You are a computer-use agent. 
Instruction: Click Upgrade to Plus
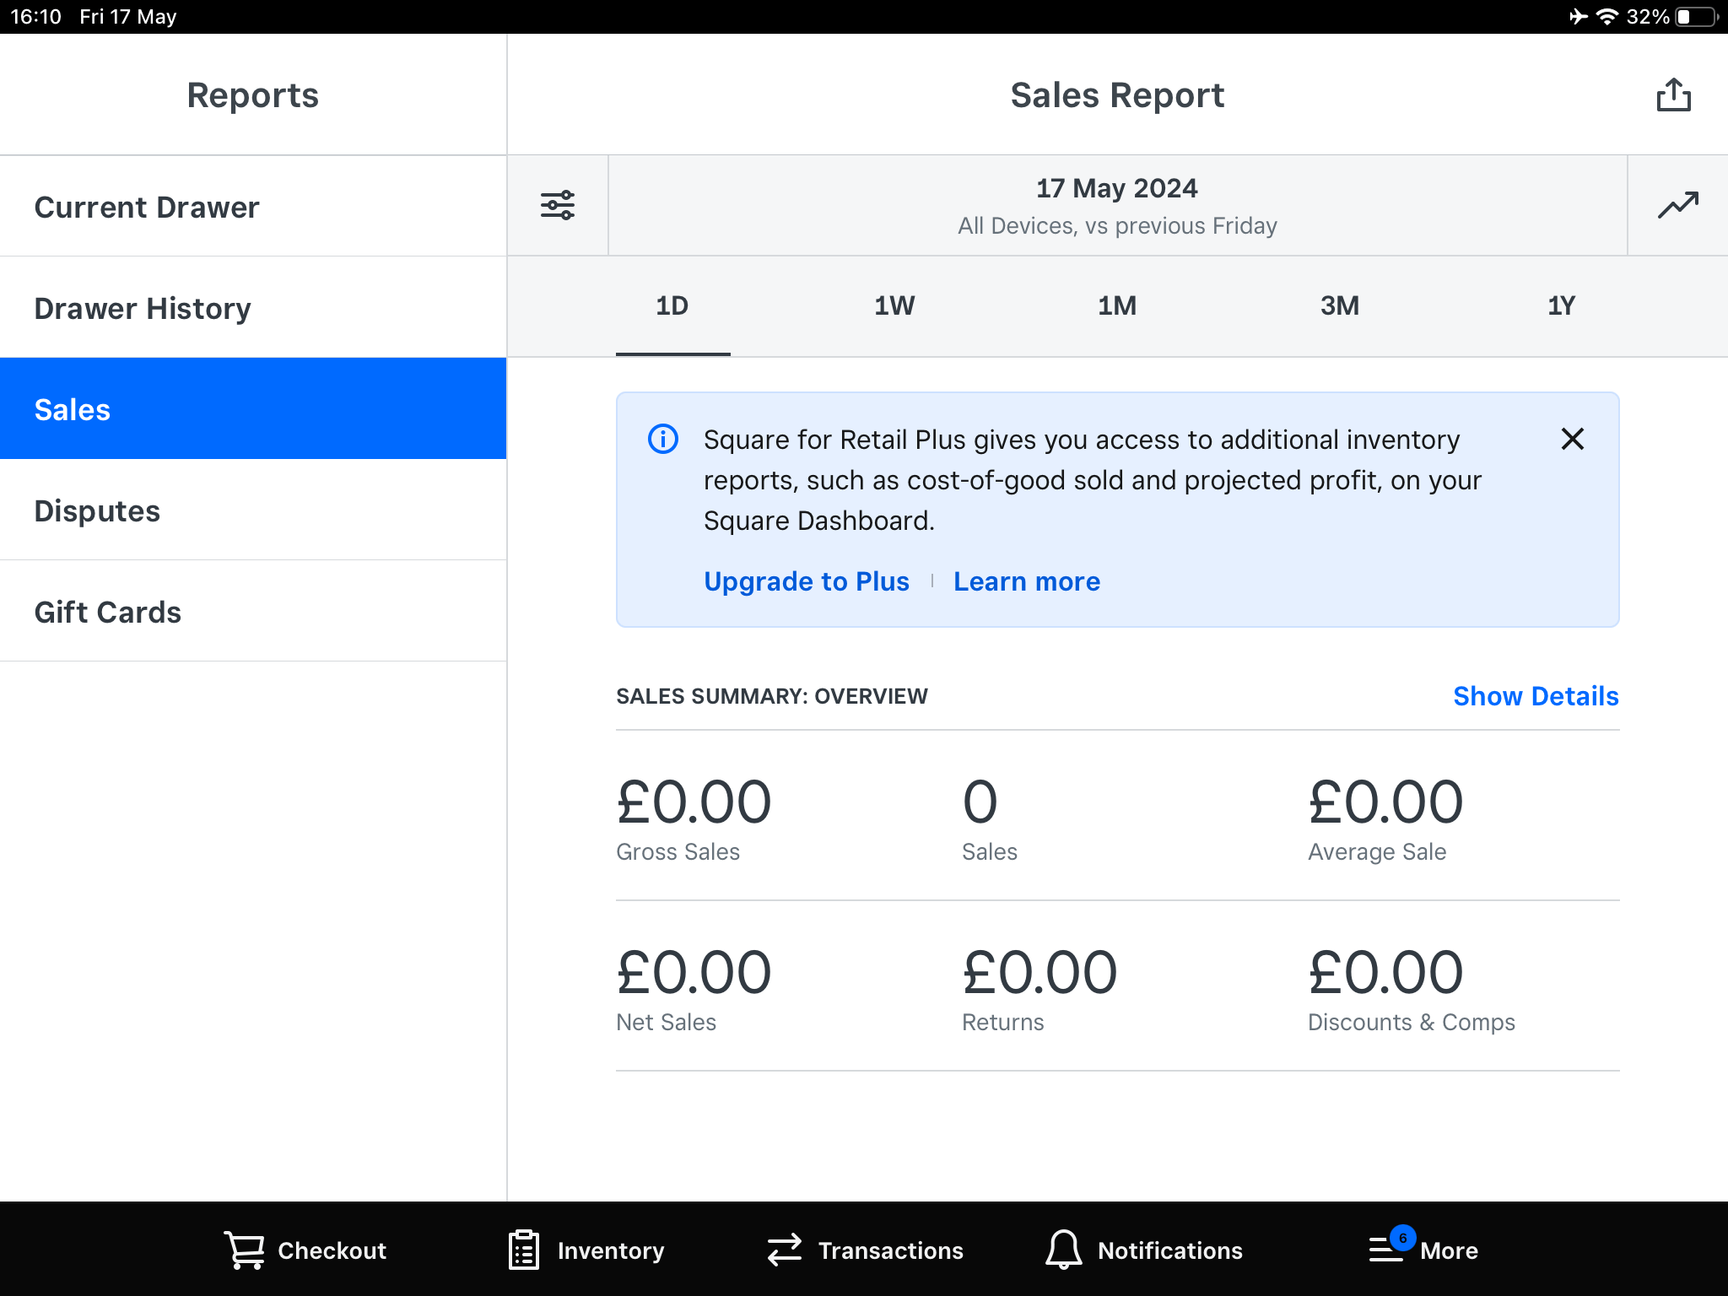point(806,580)
